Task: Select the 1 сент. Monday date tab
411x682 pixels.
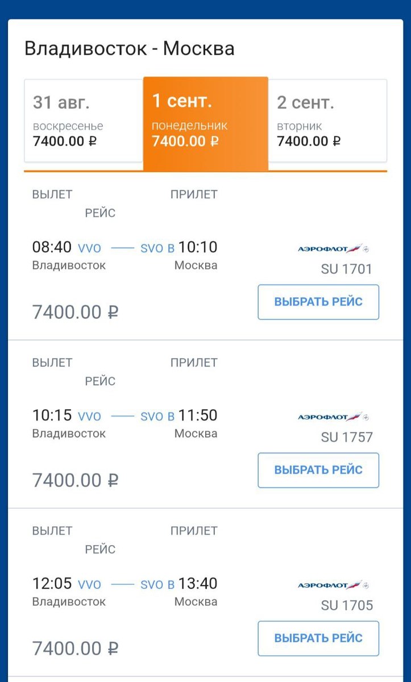Action: tap(205, 122)
